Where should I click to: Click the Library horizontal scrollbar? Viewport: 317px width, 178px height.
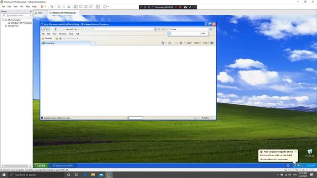(x=16, y=166)
